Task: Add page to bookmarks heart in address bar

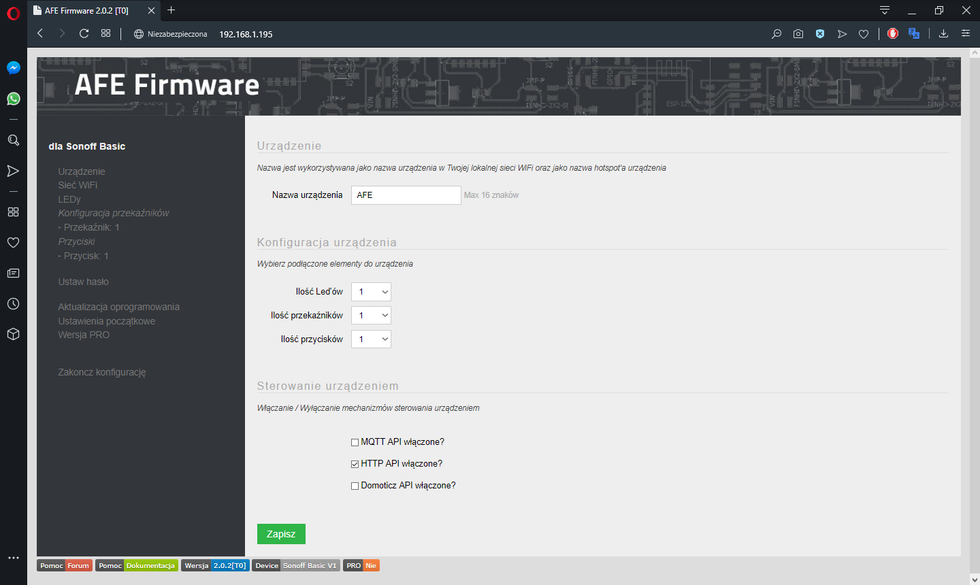Action: [864, 34]
